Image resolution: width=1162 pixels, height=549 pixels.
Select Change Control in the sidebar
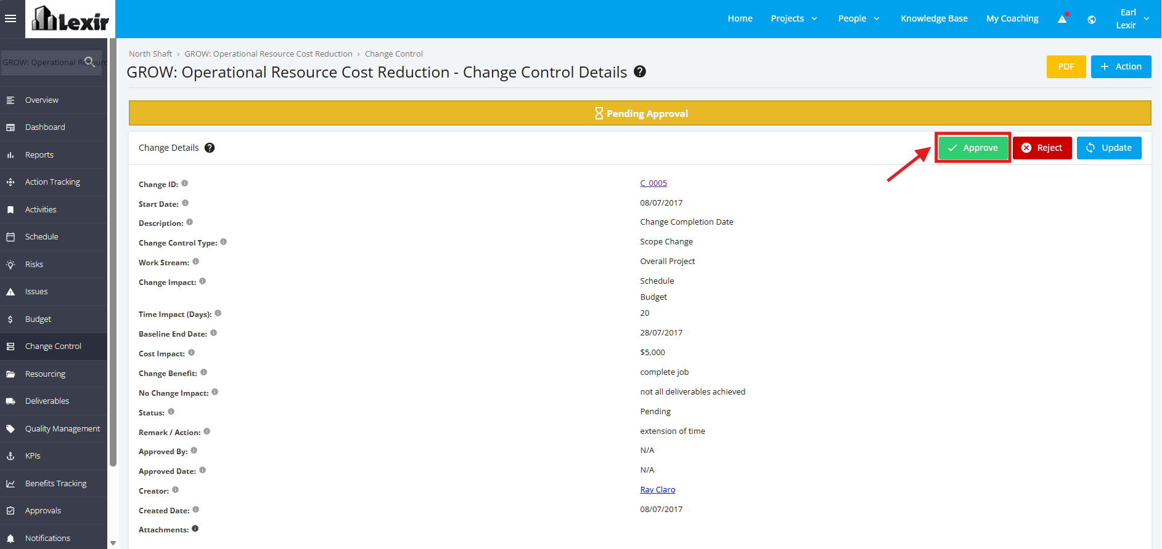(54, 347)
